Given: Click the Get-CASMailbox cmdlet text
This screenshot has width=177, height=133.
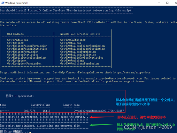Looking at the screenshot, I should coord(18,40).
